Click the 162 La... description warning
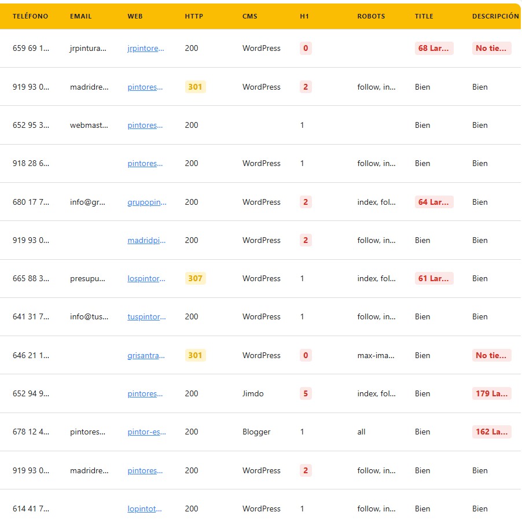Image resolution: width=522 pixels, height=523 pixels. pos(492,432)
